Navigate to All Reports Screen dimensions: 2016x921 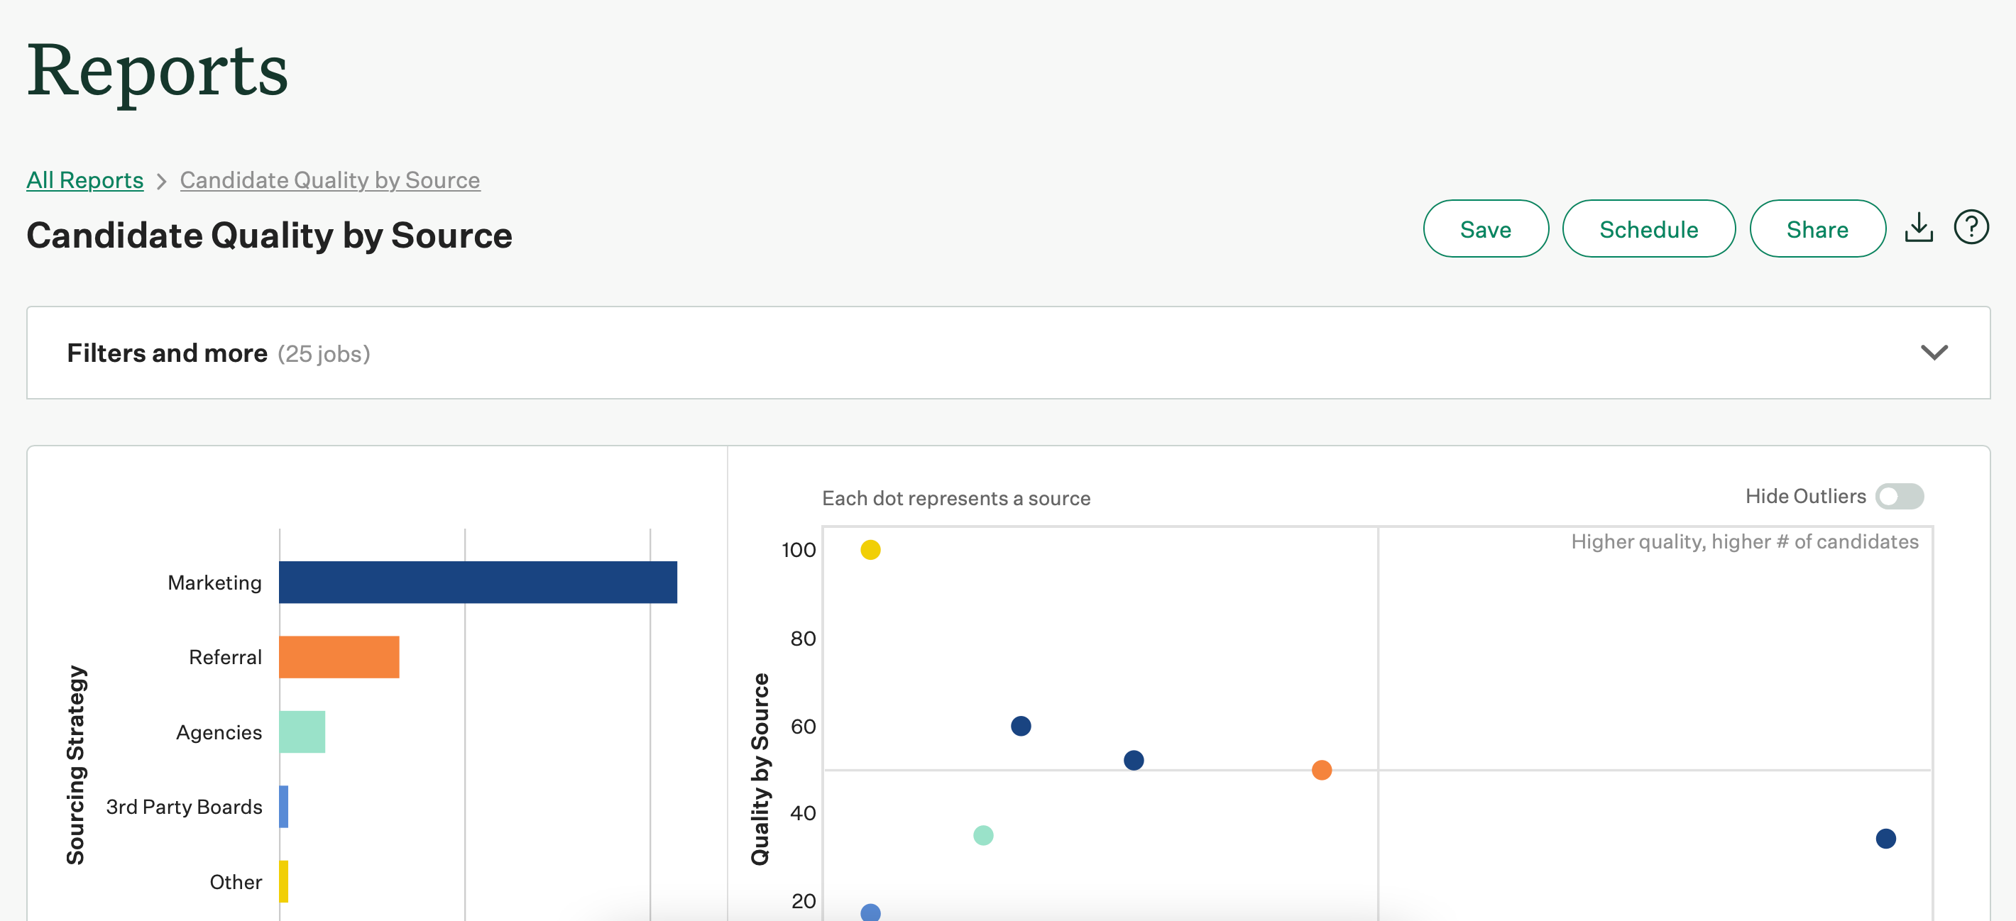coord(84,180)
